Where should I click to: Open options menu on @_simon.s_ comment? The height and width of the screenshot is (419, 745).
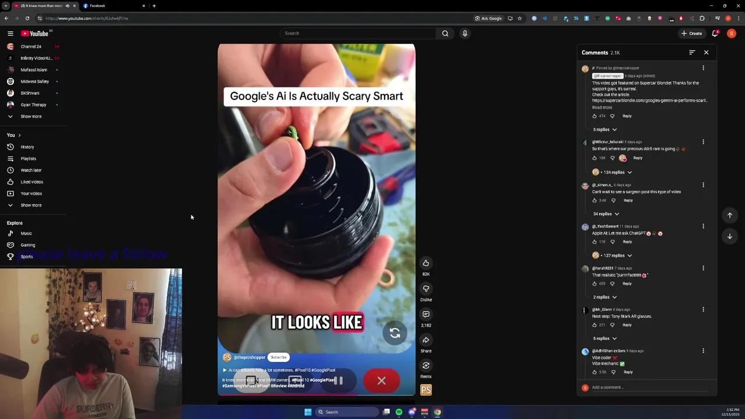(x=703, y=185)
